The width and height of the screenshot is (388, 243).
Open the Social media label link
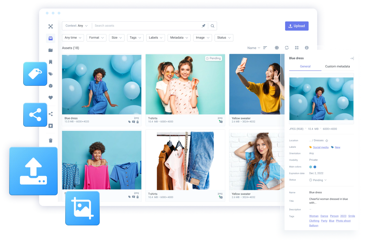[321, 147]
